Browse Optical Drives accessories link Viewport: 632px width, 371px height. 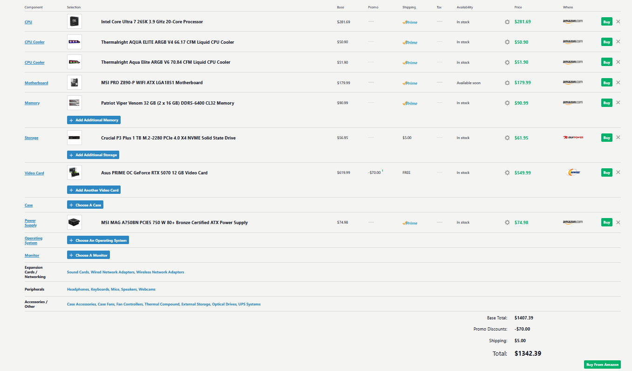coord(224,304)
